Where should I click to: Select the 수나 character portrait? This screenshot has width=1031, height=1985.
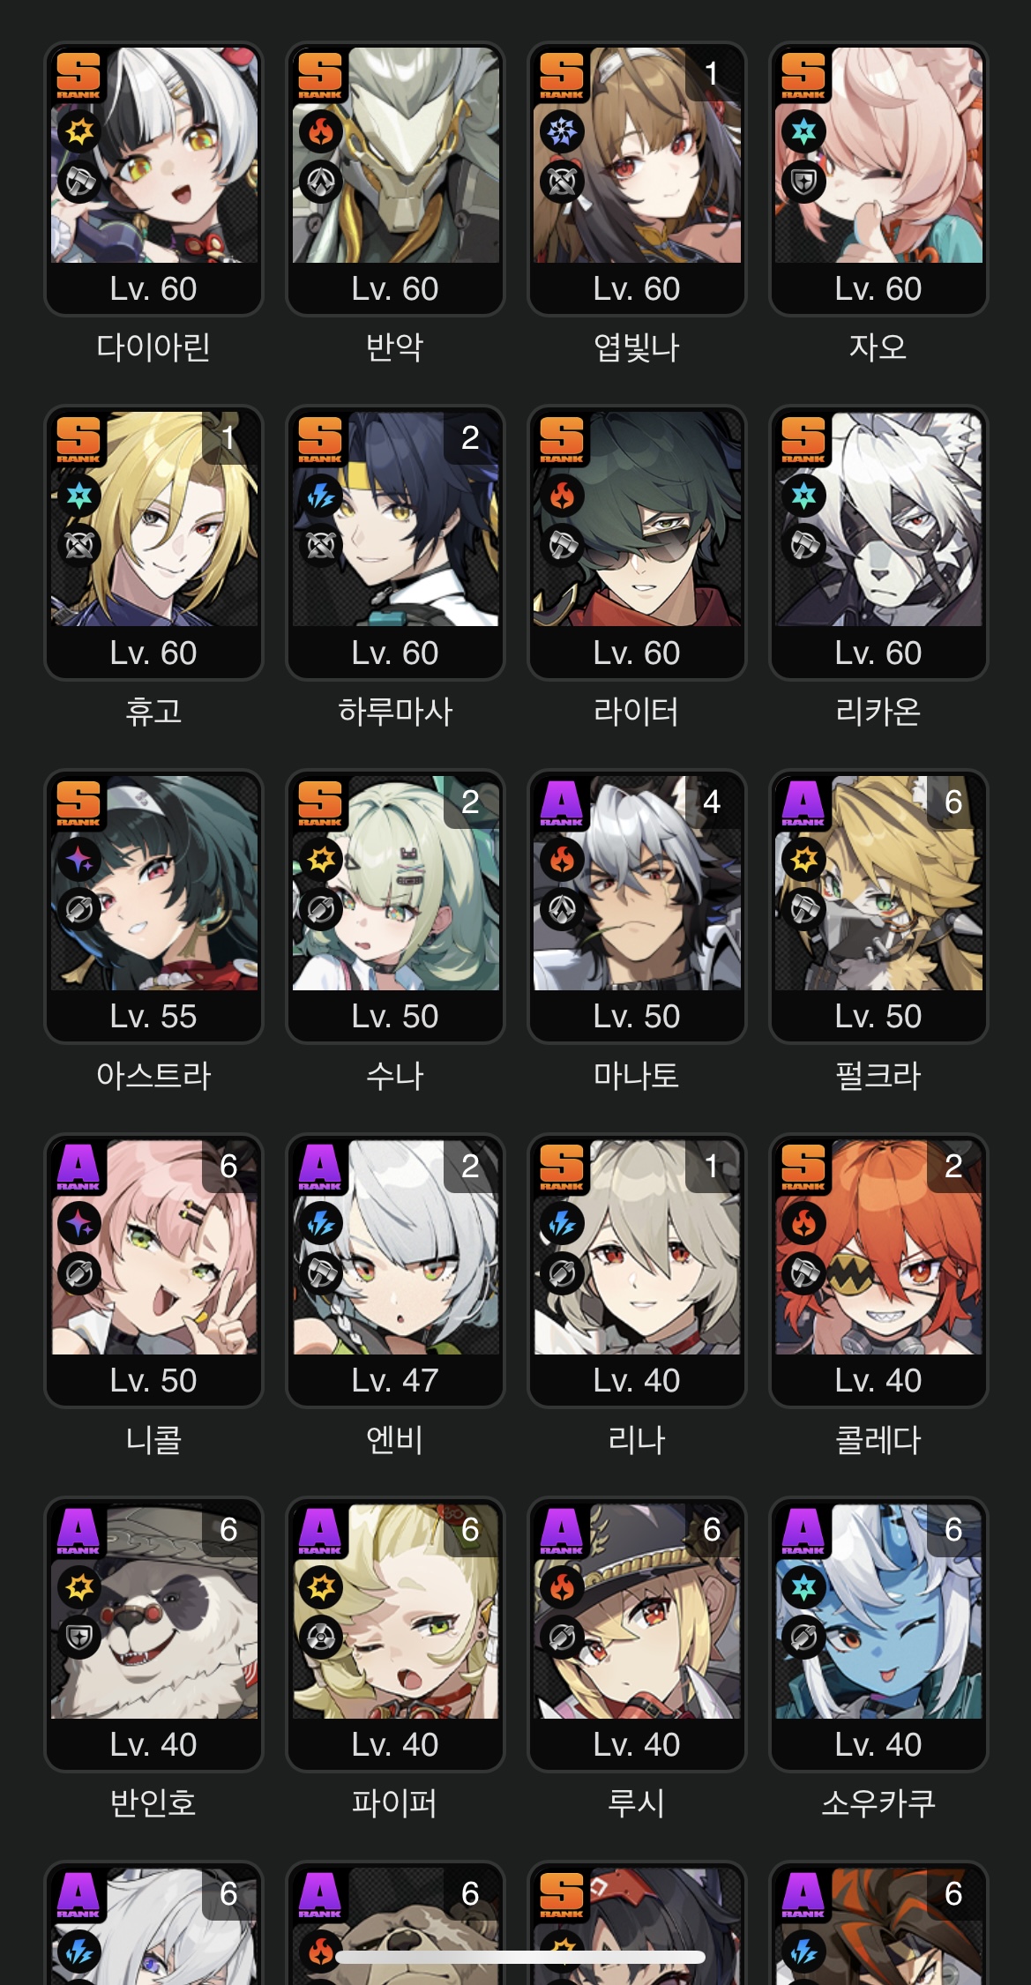pyautogui.click(x=395, y=884)
